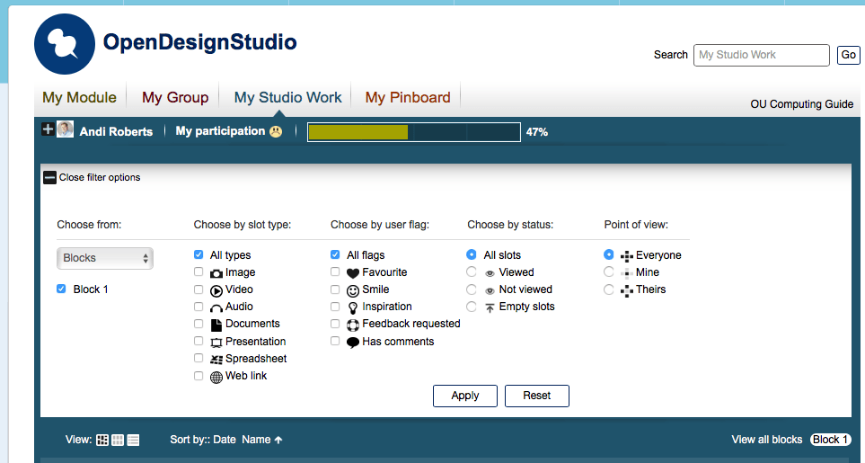
Task: Click the Apply button
Action: tap(465, 396)
